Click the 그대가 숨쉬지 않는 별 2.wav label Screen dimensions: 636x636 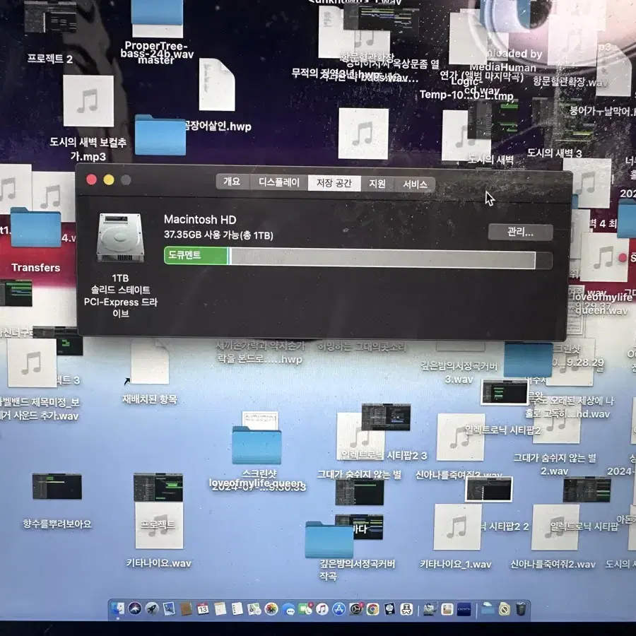pyautogui.click(x=555, y=464)
